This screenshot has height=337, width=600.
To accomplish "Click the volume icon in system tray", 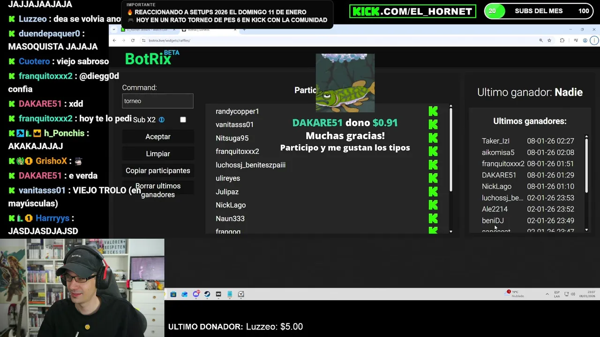I will [573, 294].
